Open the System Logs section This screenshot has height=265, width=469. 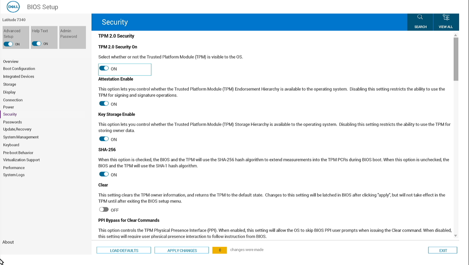coord(14,175)
